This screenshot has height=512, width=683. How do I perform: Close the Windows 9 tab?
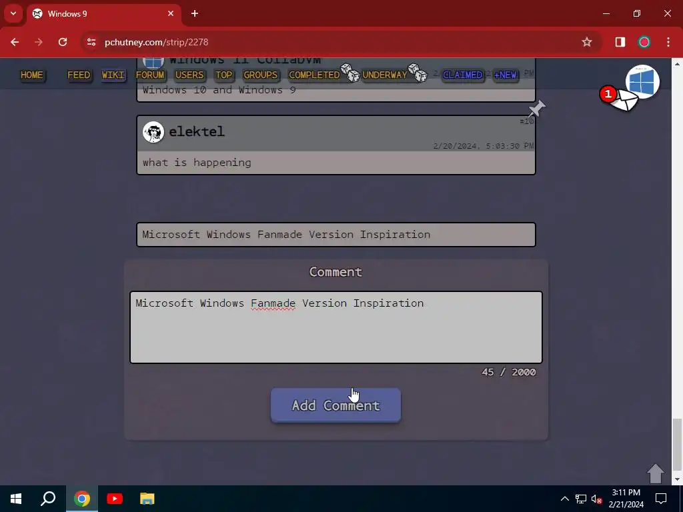click(x=171, y=13)
